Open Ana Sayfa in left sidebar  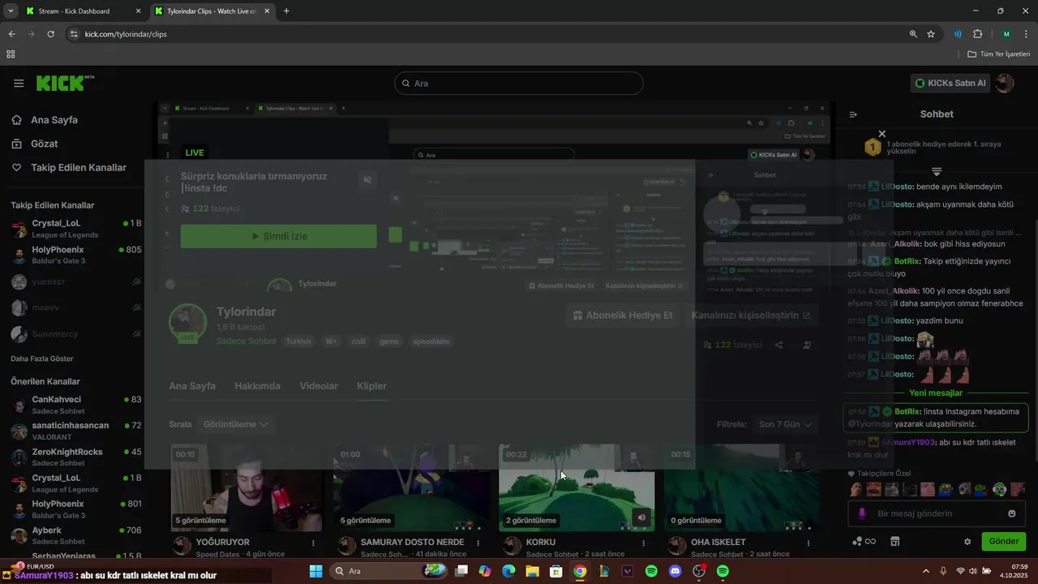click(x=54, y=120)
